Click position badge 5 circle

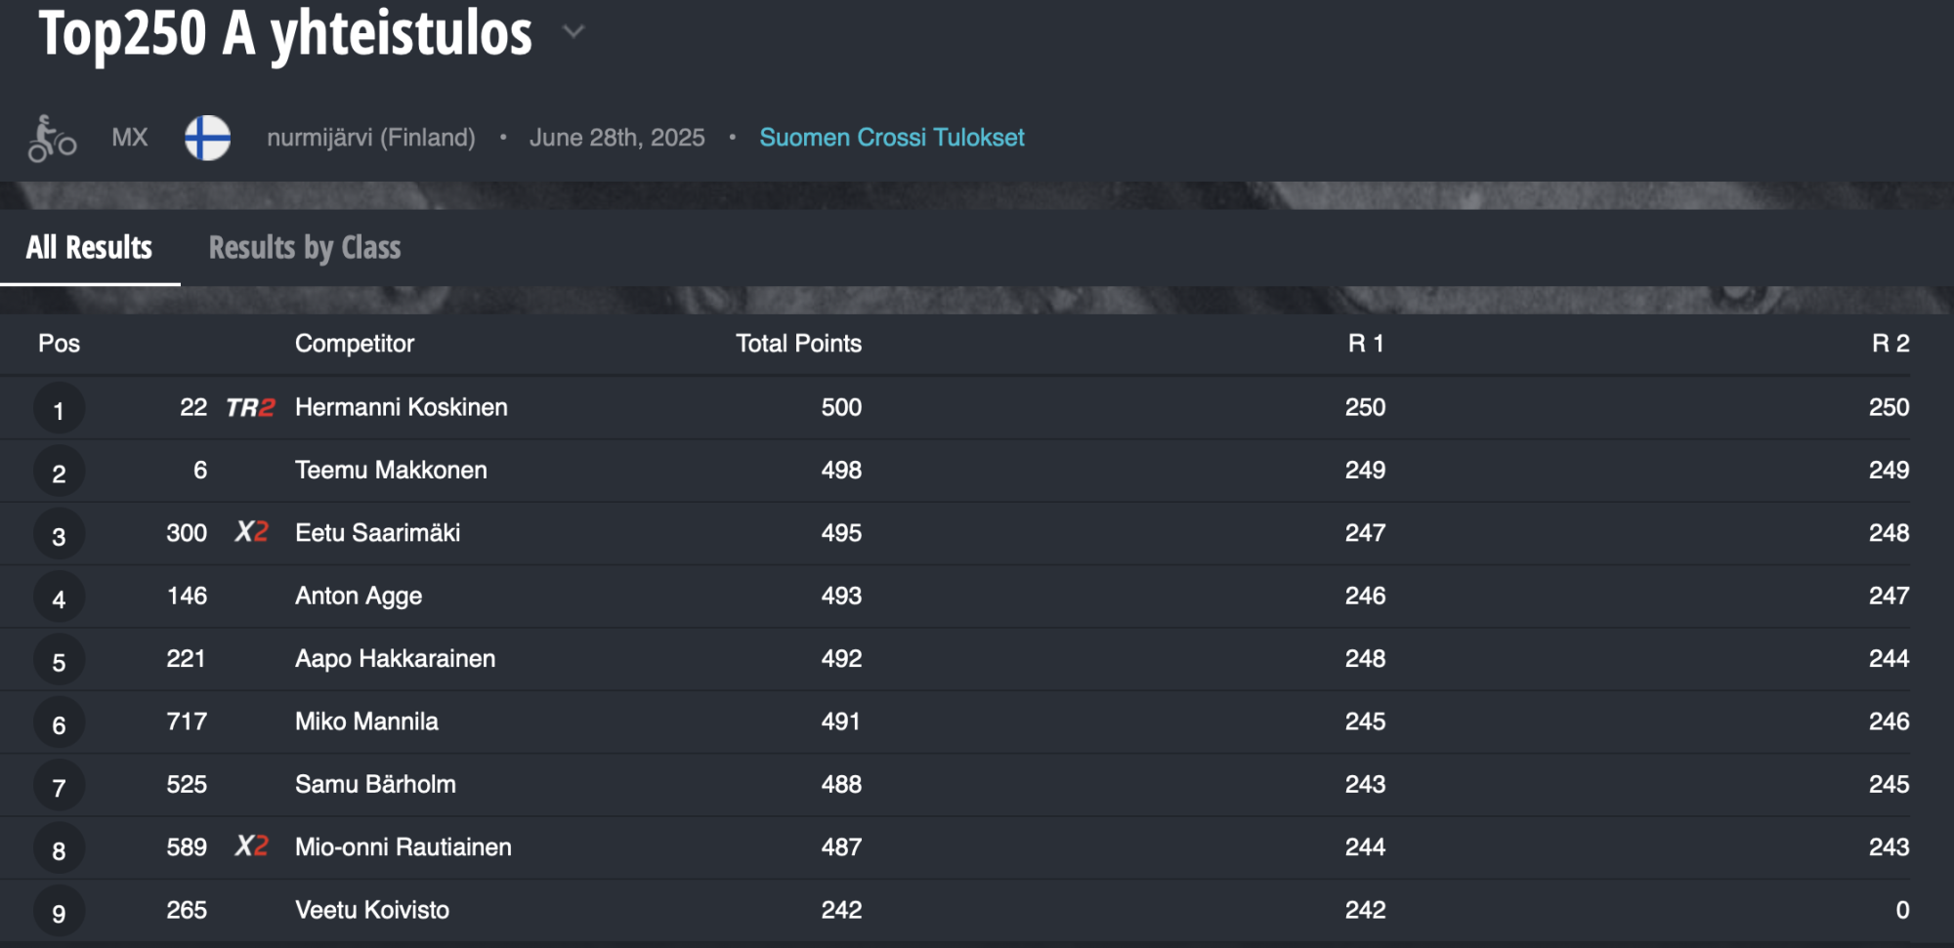point(59,661)
